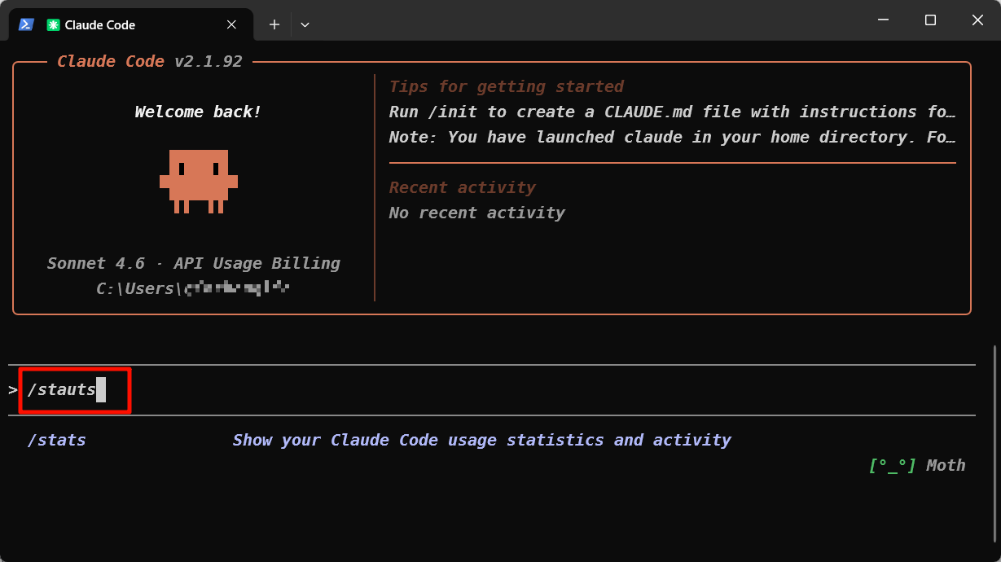Expand the new tab profile dropdown
Viewport: 1001px width, 562px height.
coord(305,24)
